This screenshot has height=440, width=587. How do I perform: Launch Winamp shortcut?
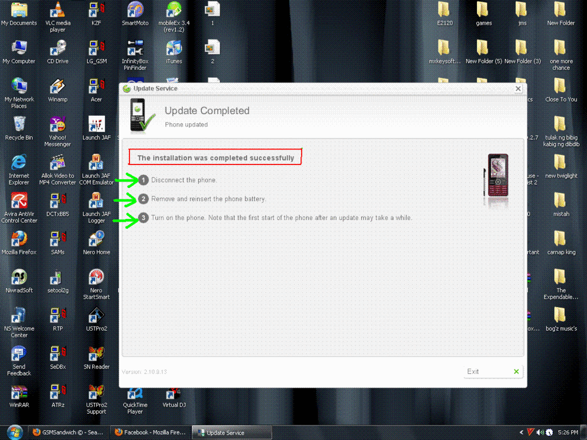click(58, 91)
